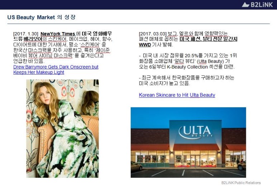
Task: Follow the Korean Skincare to Hit Ulta Beauty link
Action: pyautogui.click(x=177, y=95)
